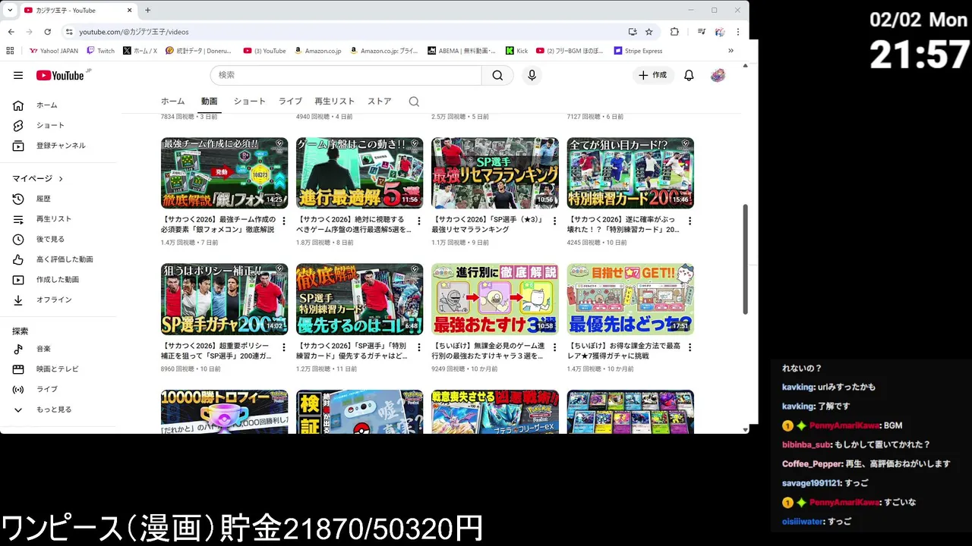Show more bookmarks with chevron
This screenshot has height=546, width=972.
tap(731, 51)
